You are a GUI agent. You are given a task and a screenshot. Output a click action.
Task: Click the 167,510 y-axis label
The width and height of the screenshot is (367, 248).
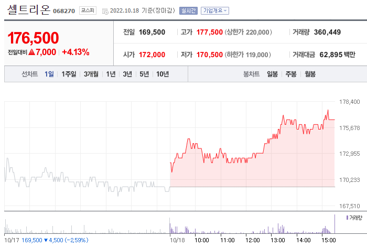click(350, 206)
